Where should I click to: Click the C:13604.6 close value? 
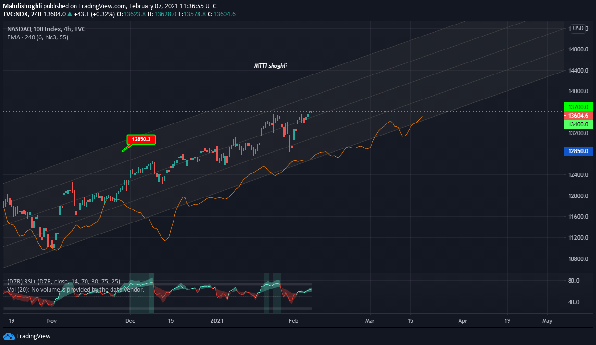(x=221, y=14)
